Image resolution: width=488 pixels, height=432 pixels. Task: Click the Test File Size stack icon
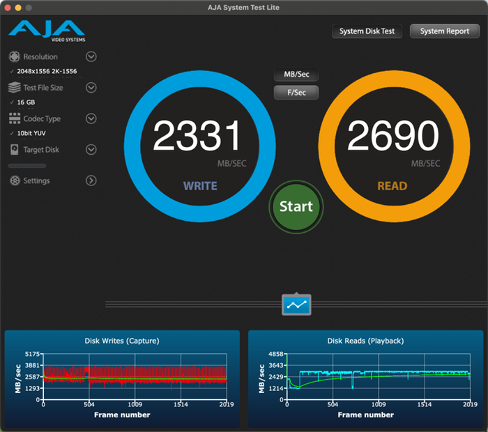pos(15,87)
